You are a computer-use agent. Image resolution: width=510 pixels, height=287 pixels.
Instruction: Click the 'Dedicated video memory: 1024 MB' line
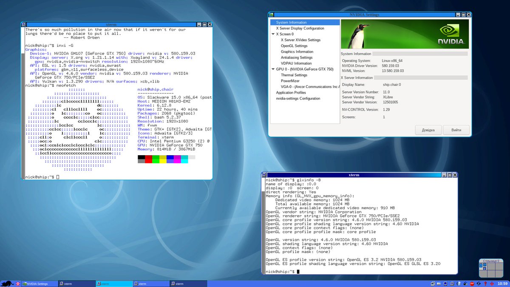pos(312,200)
